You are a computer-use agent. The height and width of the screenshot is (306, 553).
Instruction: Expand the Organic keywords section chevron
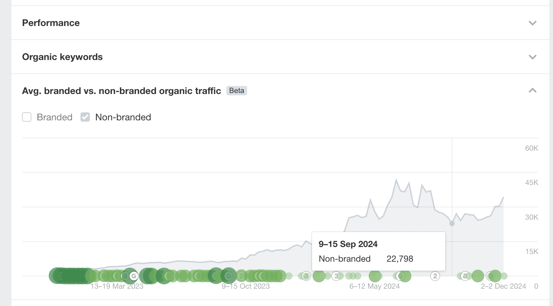[532, 57]
